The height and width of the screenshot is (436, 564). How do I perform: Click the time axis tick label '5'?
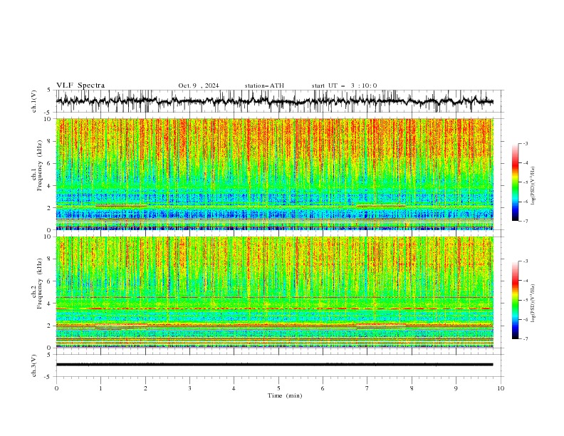point(278,388)
